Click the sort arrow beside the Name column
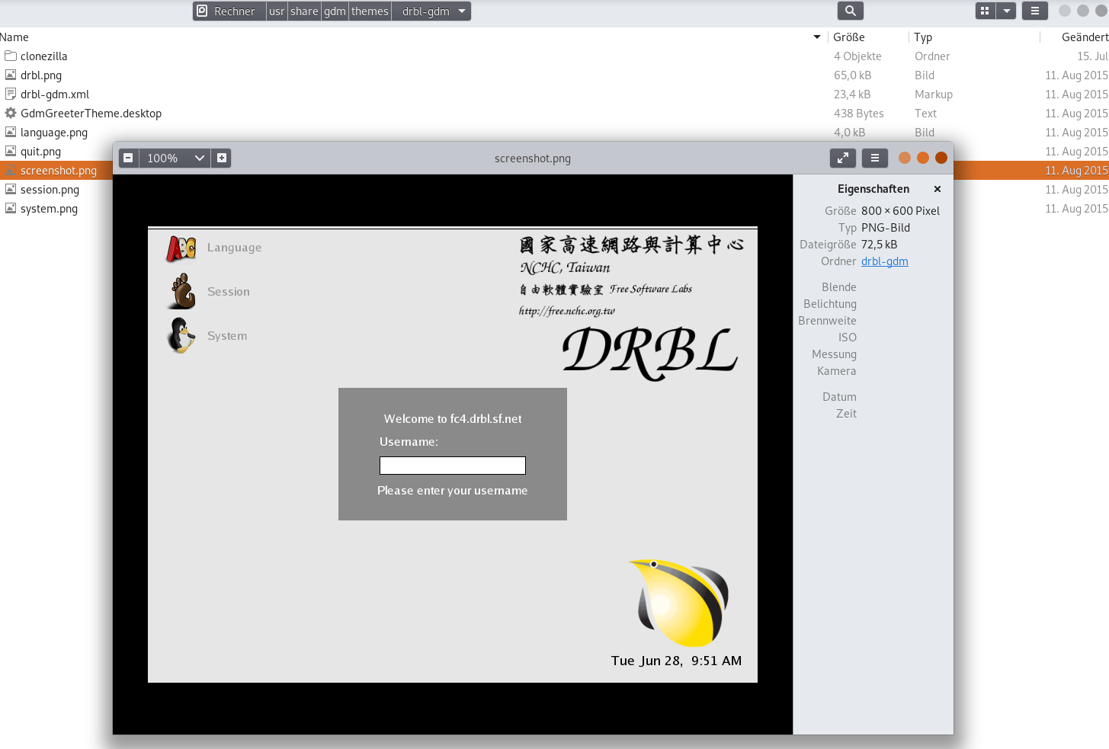Viewport: 1109px width, 749px height. pyautogui.click(x=817, y=37)
